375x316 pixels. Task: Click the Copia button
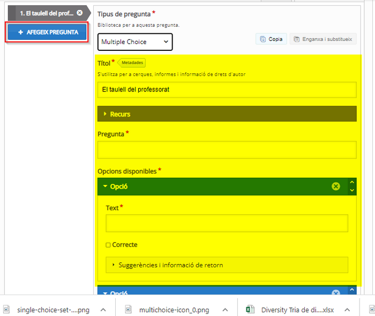pos(271,39)
